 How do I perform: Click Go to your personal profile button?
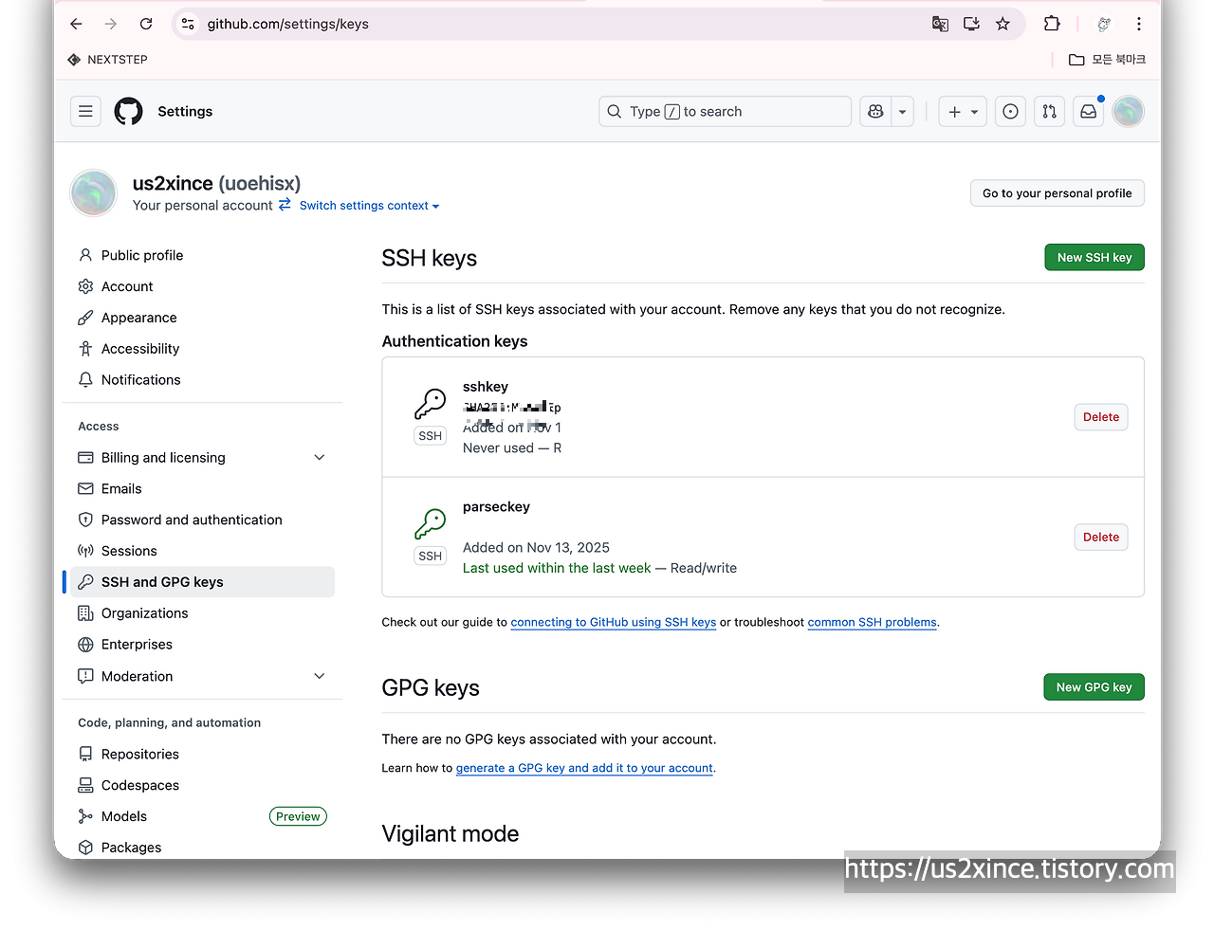(1058, 193)
